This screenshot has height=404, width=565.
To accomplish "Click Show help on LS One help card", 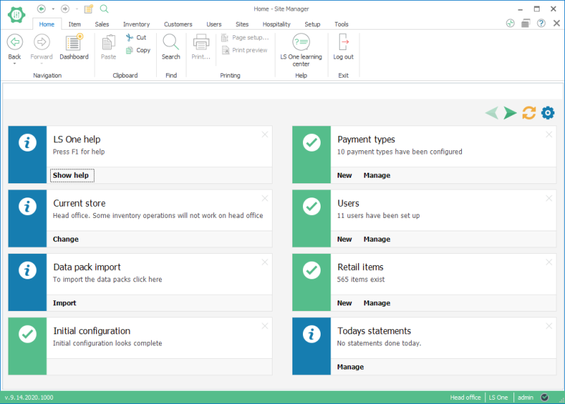I will coord(71,175).
